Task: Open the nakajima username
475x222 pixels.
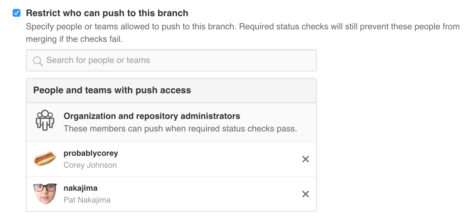Action: (80, 188)
